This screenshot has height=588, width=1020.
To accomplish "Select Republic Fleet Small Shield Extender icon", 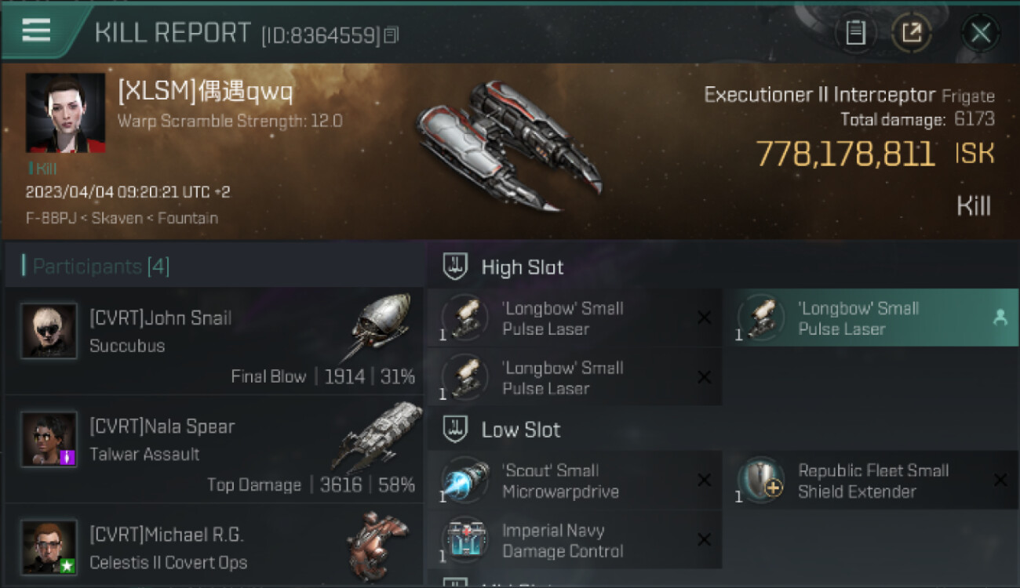I will point(760,481).
